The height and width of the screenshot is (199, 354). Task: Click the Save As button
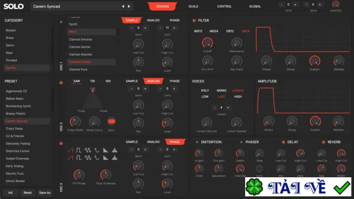point(45,193)
